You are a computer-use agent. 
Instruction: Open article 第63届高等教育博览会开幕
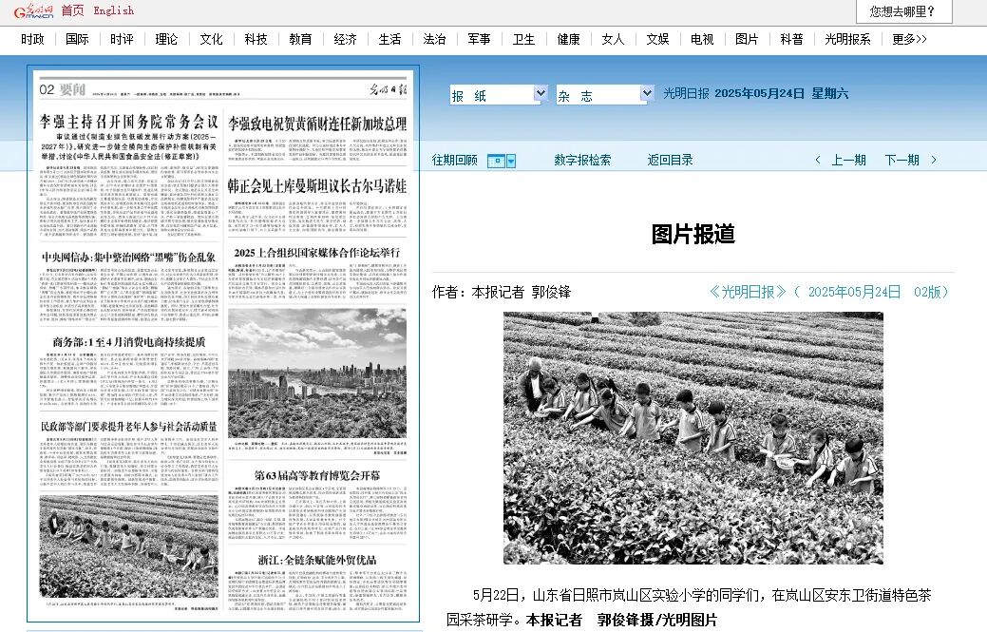pyautogui.click(x=317, y=475)
